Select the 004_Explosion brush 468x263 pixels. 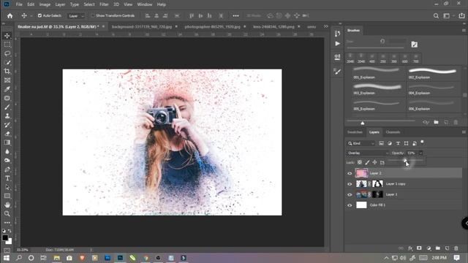click(432, 89)
